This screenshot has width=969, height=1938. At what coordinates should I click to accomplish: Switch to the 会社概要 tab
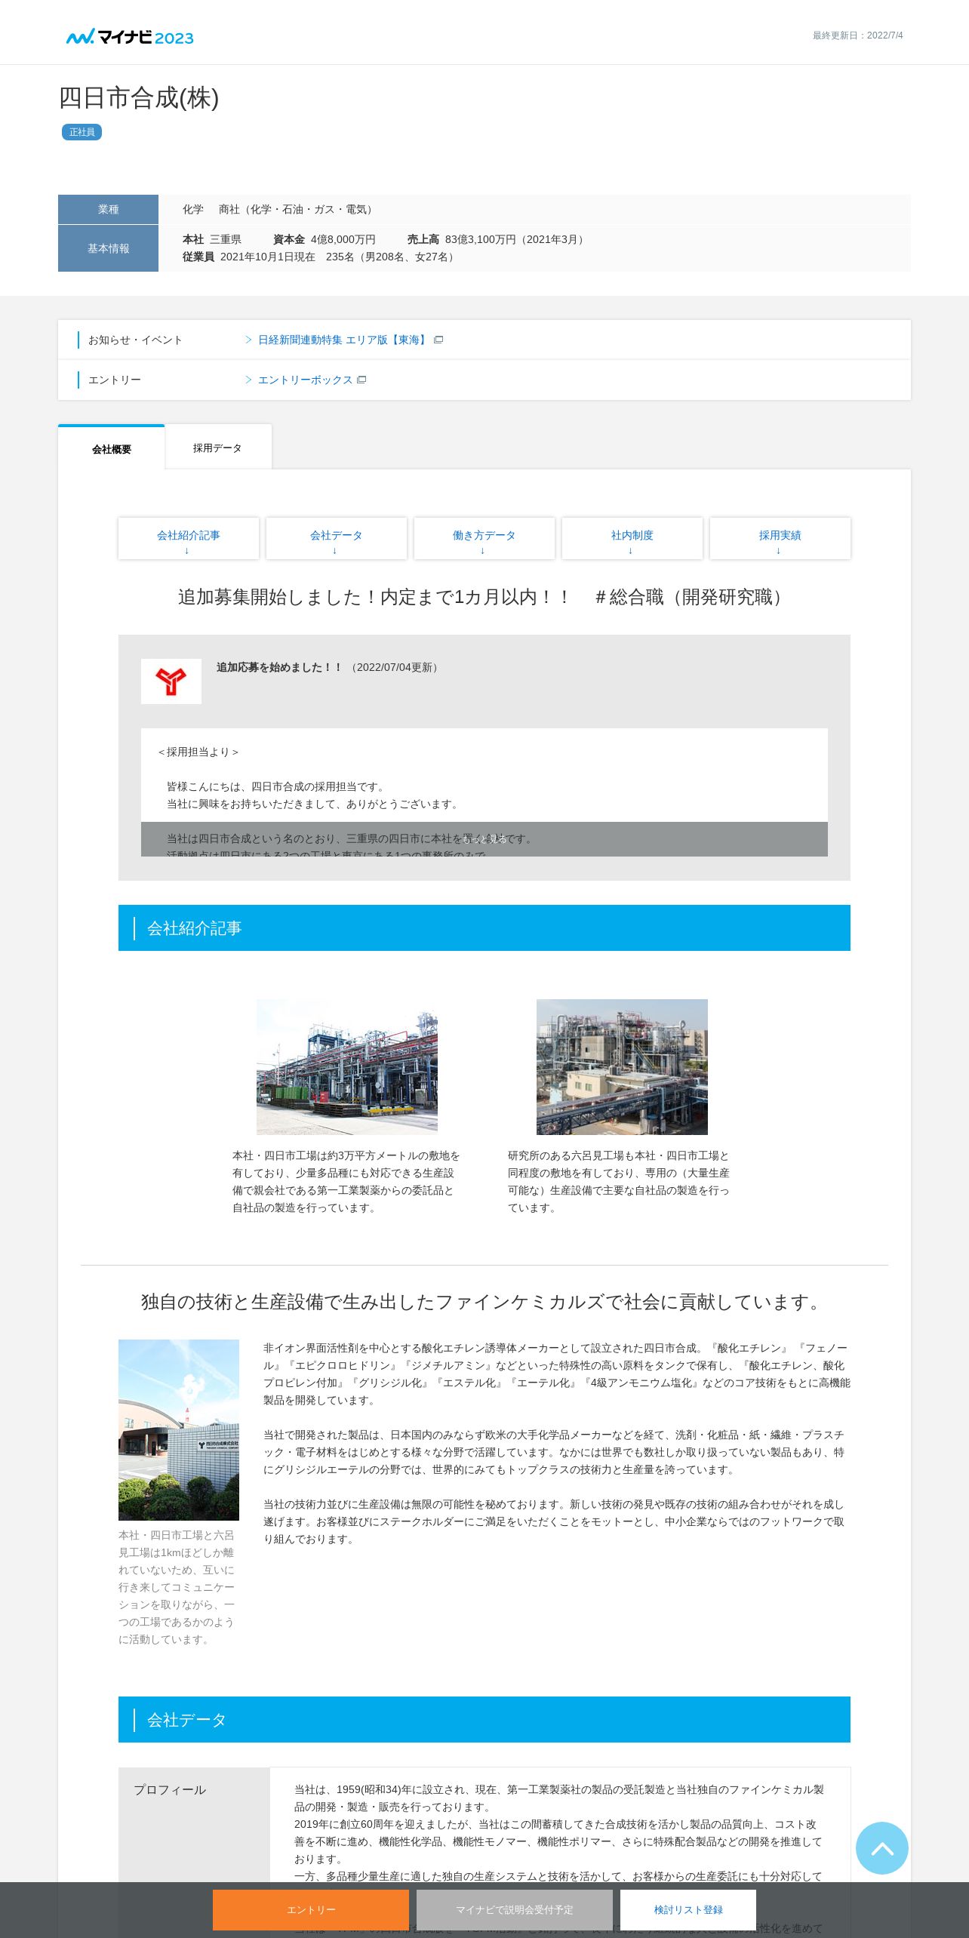pyautogui.click(x=112, y=448)
